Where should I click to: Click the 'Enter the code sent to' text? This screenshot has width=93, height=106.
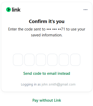27,29
